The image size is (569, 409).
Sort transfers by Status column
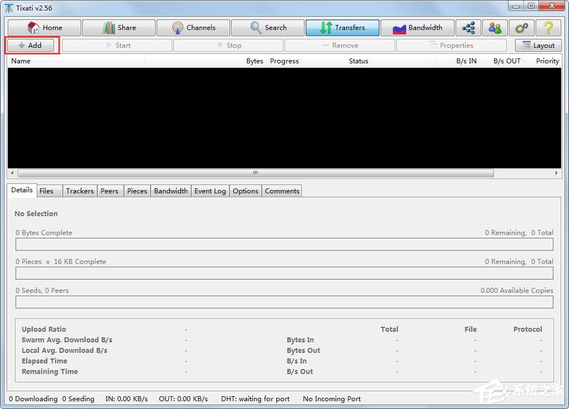coord(391,61)
